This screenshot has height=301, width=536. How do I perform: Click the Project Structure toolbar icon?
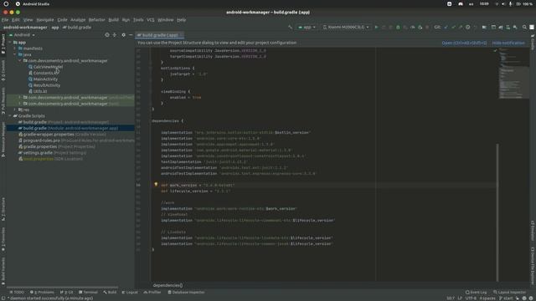(x=484, y=27)
